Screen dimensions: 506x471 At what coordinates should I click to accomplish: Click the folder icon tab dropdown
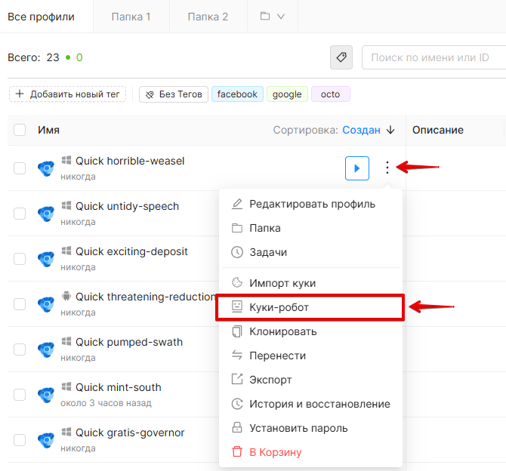pyautogui.click(x=273, y=16)
